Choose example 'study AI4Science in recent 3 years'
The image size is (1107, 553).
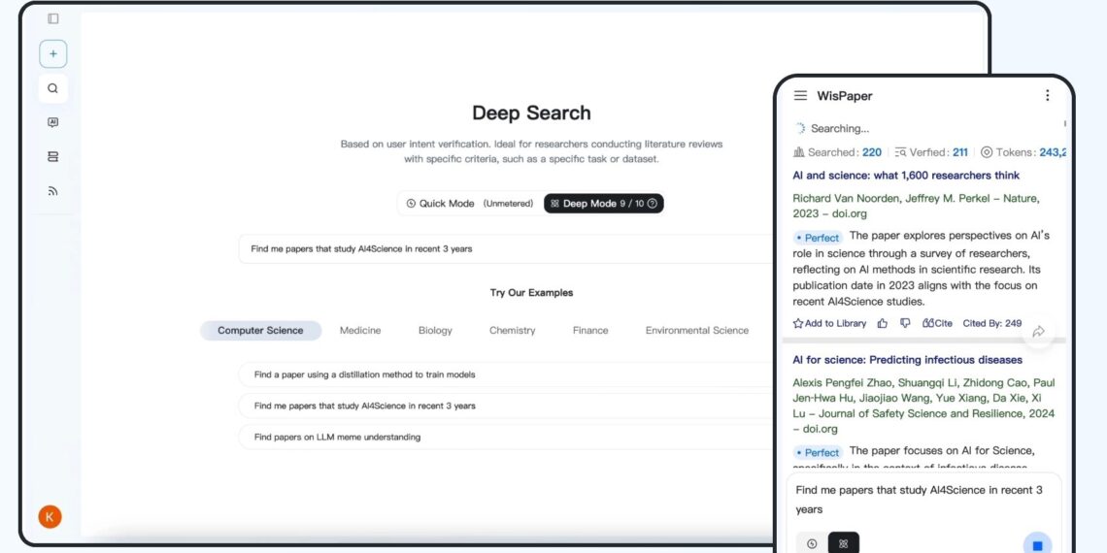pos(506,406)
